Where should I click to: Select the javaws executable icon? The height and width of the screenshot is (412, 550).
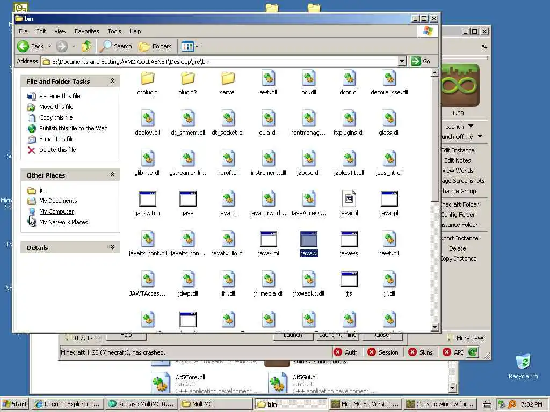(349, 239)
